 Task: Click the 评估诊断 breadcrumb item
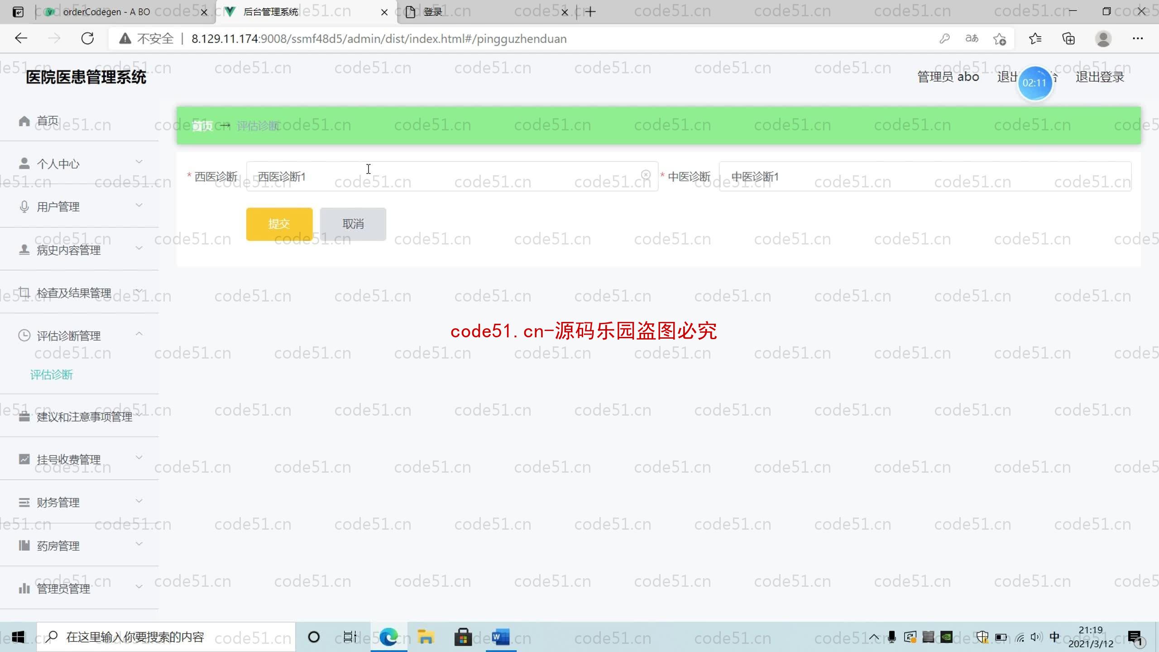tap(258, 126)
